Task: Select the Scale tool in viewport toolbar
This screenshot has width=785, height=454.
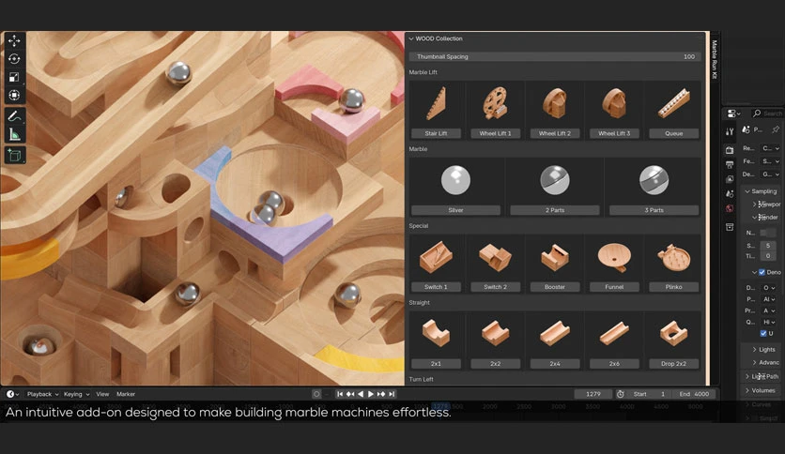Action: tap(14, 77)
